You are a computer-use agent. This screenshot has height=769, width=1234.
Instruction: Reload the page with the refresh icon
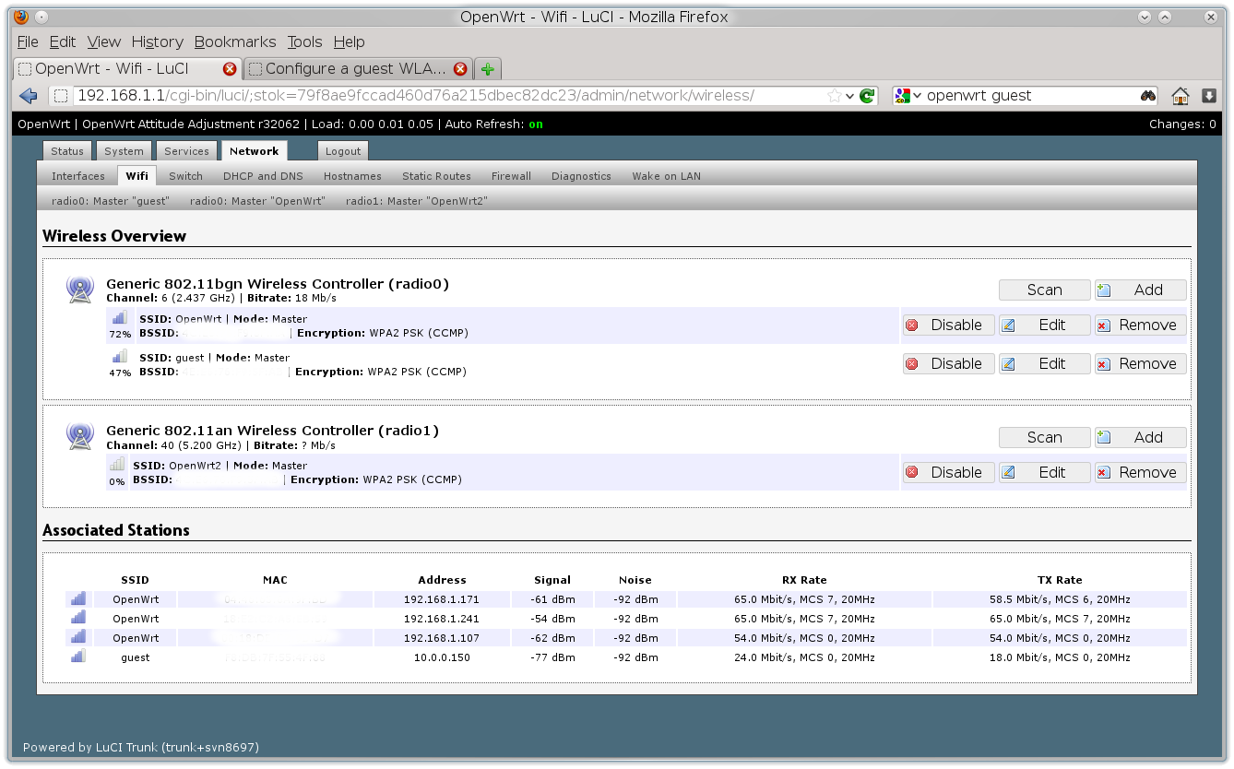pyautogui.click(x=867, y=96)
